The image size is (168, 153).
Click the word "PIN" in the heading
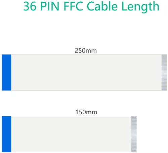(50, 6)
